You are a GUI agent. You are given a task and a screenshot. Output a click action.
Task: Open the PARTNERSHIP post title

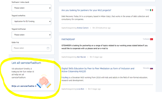click(x=68, y=40)
